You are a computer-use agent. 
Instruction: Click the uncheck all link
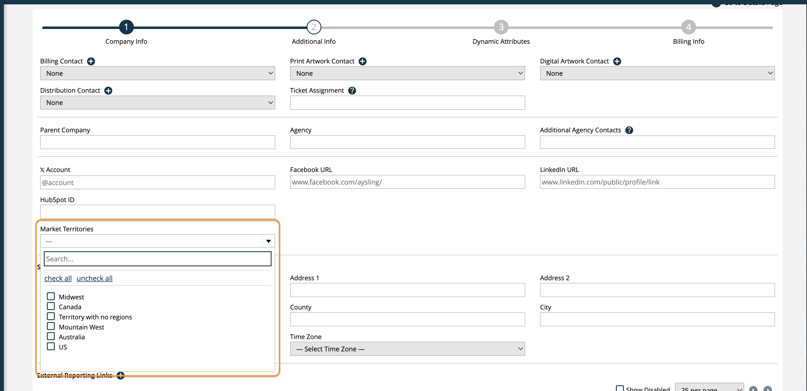[x=94, y=278]
